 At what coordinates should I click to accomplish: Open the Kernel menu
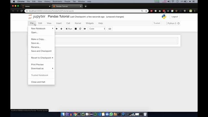(x=78, y=23)
